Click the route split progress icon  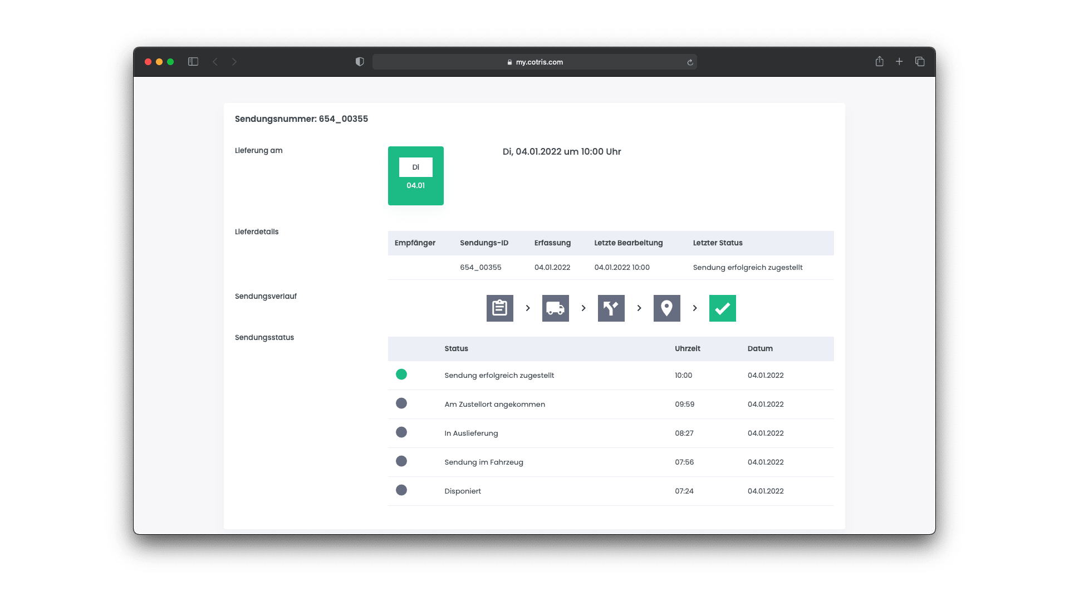(611, 308)
